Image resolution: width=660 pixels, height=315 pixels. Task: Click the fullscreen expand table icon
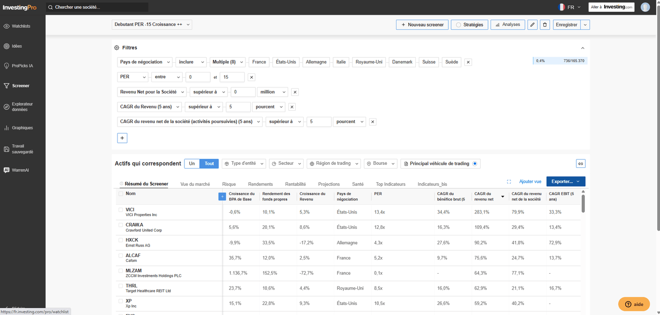pos(509,181)
